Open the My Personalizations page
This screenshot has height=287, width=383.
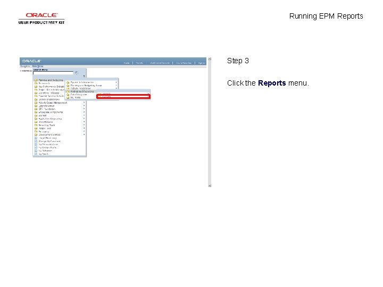(x=48, y=145)
